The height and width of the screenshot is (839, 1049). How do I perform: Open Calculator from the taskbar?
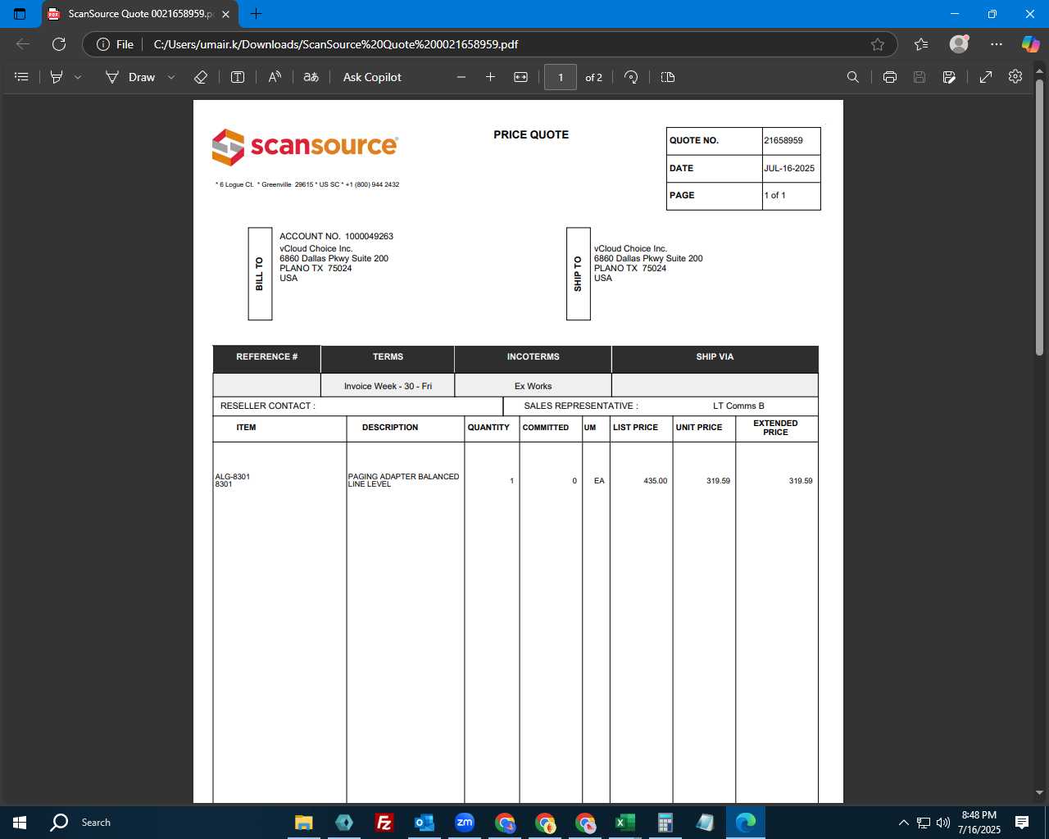pyautogui.click(x=665, y=823)
